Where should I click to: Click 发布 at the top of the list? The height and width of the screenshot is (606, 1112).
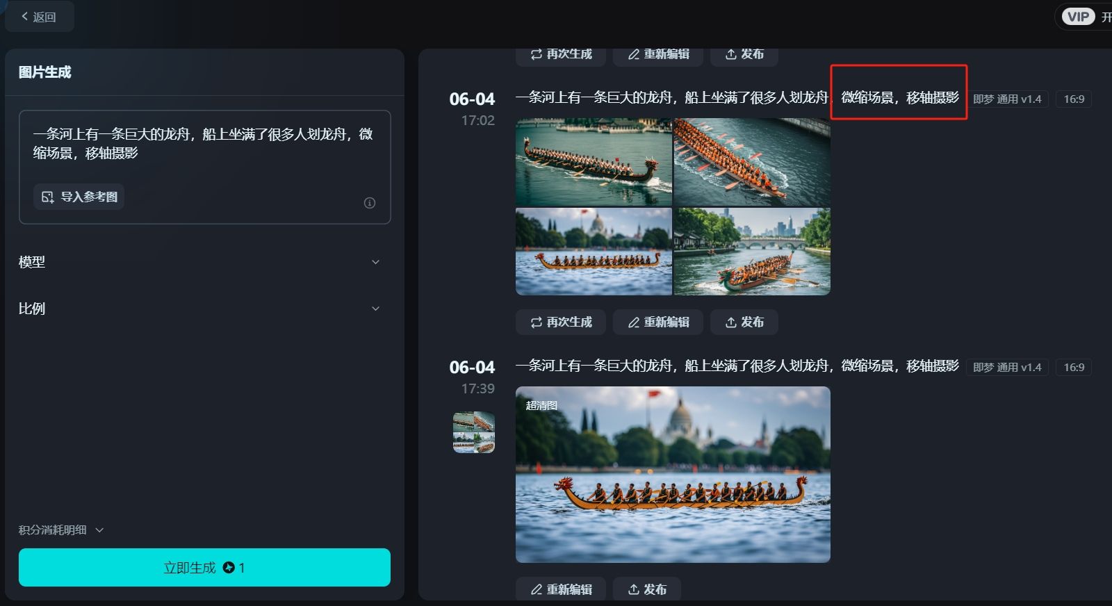pyautogui.click(x=744, y=54)
